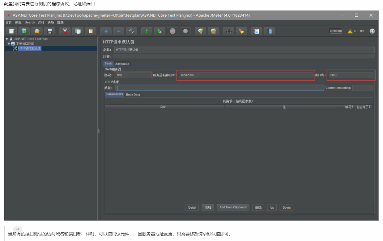This screenshot has width=383, height=241.
Task: Open the Help book icon
Action: pyautogui.click(x=270, y=31)
